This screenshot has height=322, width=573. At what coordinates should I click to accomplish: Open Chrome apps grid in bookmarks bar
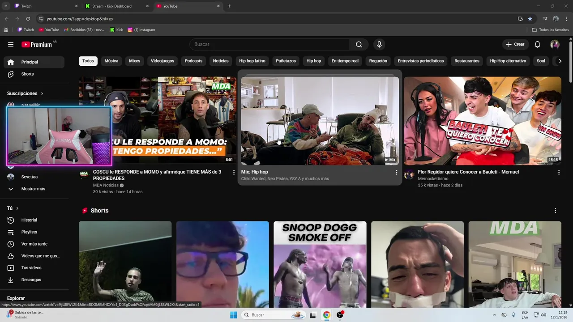pyautogui.click(x=6, y=30)
